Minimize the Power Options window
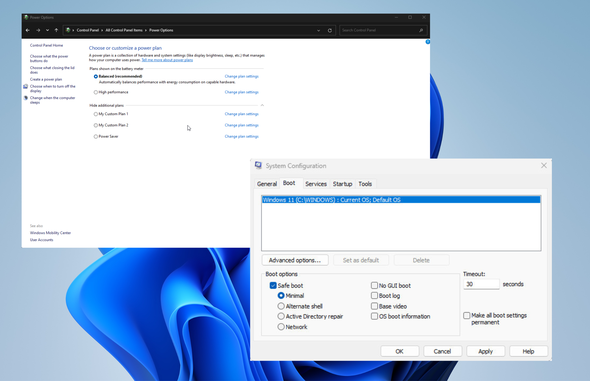 (396, 17)
